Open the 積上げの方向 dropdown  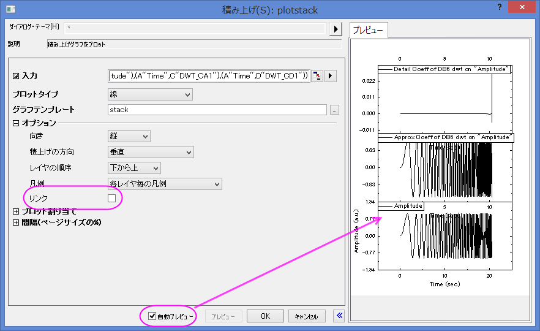click(x=151, y=152)
